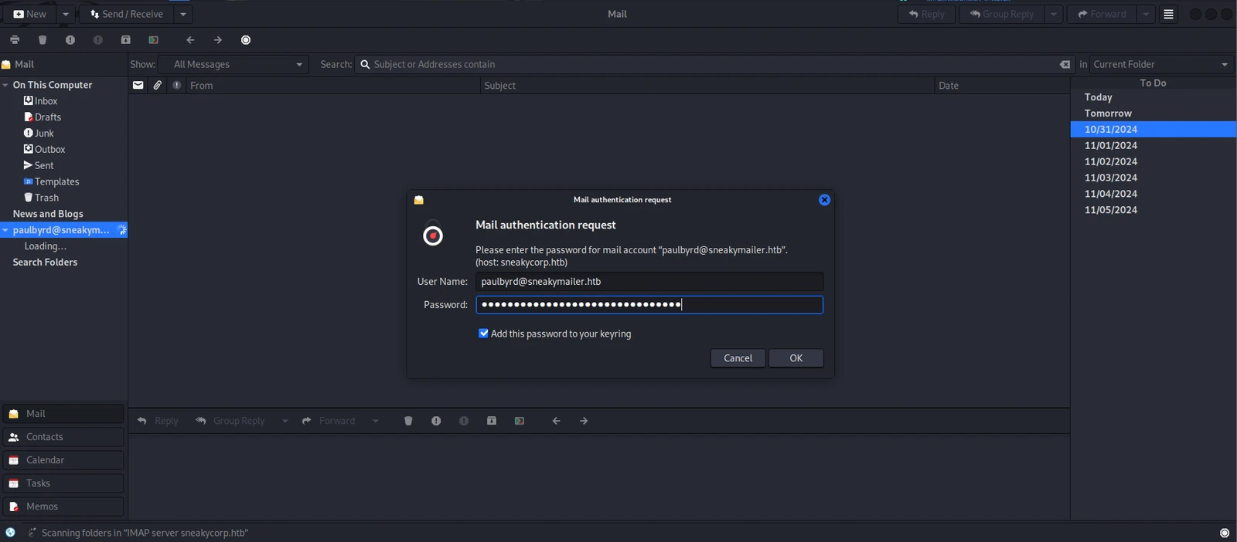Select the Drafts folder
This screenshot has height=542, width=1237.
click(43, 117)
